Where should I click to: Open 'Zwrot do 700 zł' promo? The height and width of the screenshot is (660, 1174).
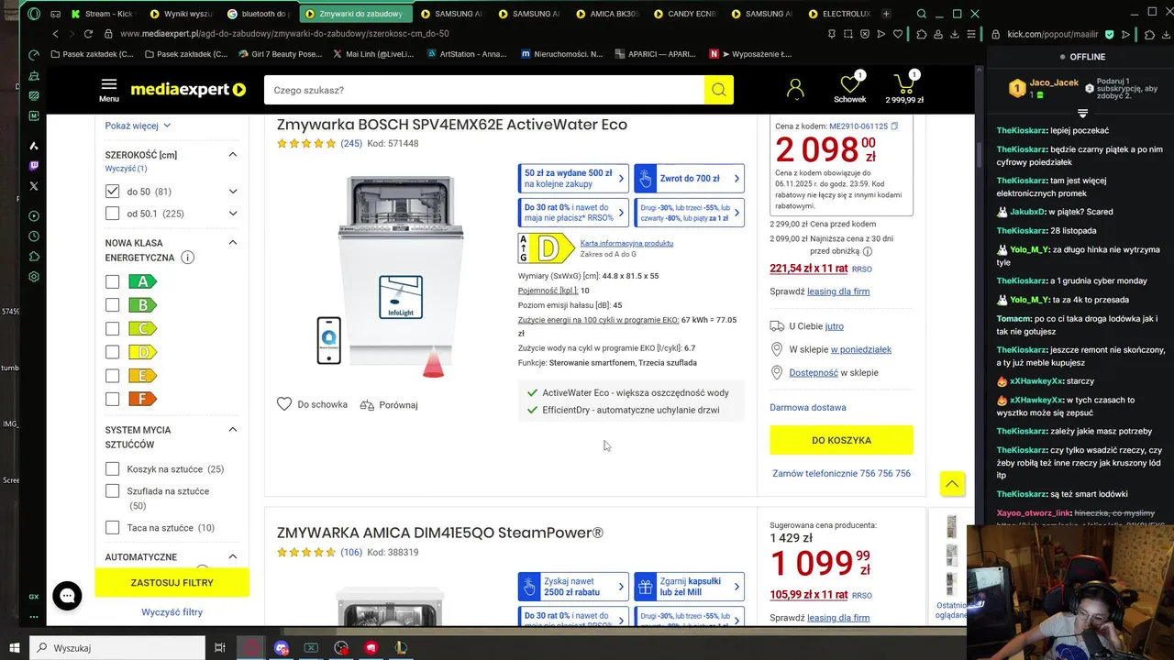[x=689, y=178]
